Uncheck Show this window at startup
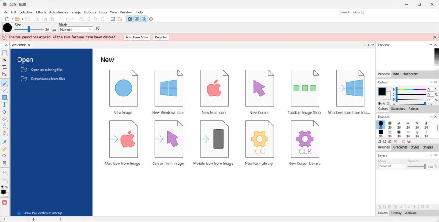This screenshot has height=222, width=439. (x=19, y=213)
